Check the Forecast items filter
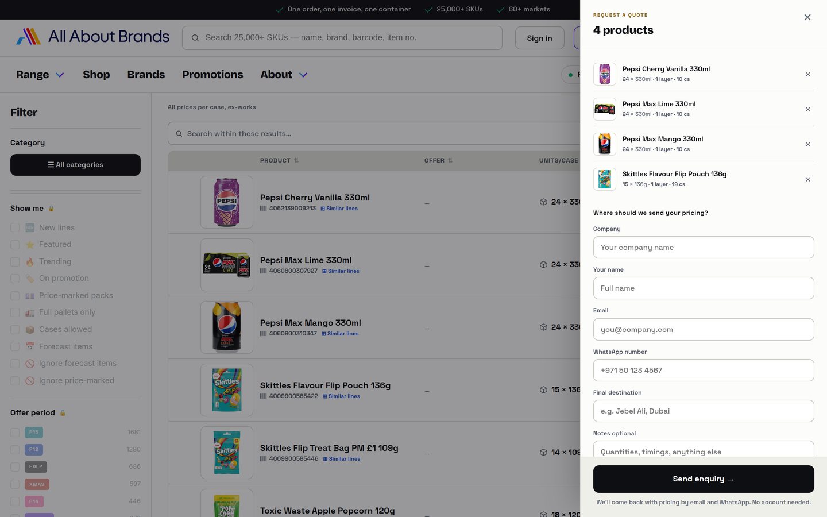This screenshot has height=517, width=827. pos(15,347)
